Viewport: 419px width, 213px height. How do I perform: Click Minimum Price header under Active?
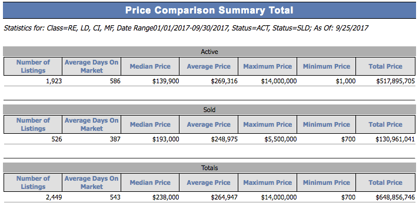point(326,66)
